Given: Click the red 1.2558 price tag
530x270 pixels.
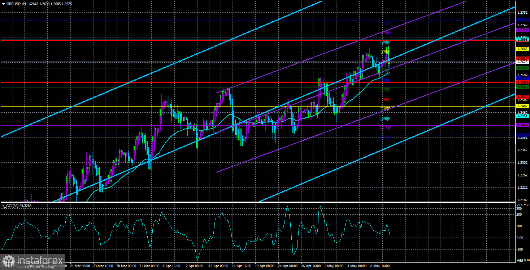Looking at the screenshot, I should [523, 82].
